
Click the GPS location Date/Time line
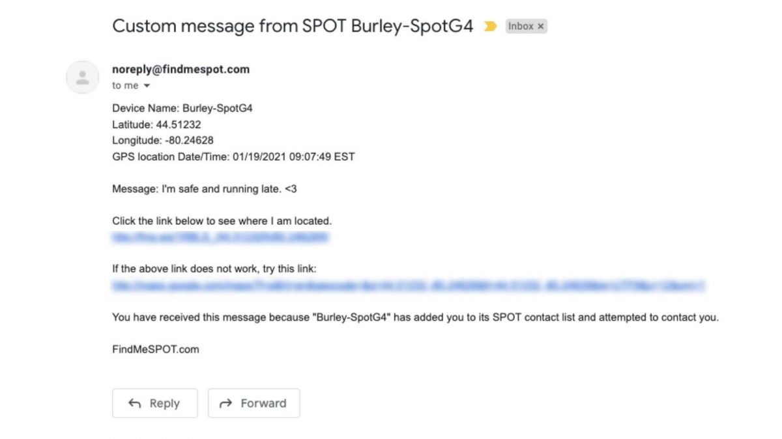[x=233, y=157]
